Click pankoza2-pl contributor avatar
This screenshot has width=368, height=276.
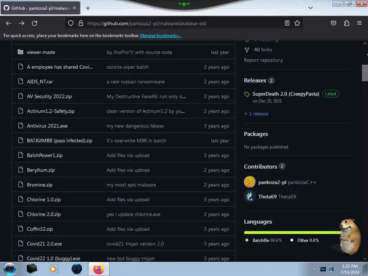click(x=250, y=182)
